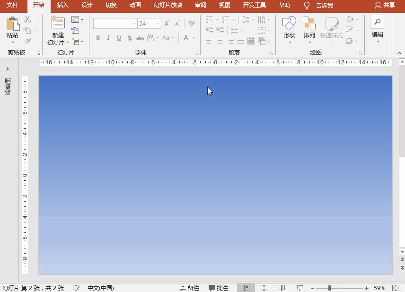Switch to Slide Sorter view icon
Image resolution: width=405 pixels, height=292 pixels.
pos(264,287)
